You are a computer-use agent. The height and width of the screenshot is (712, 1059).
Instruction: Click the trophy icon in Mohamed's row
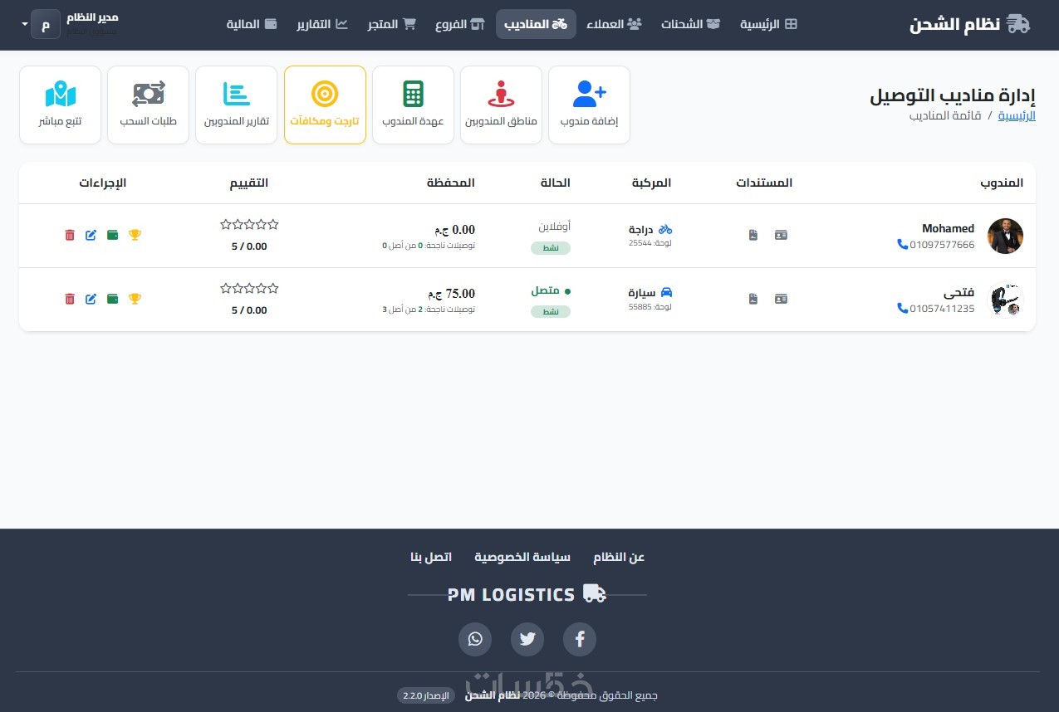[135, 235]
